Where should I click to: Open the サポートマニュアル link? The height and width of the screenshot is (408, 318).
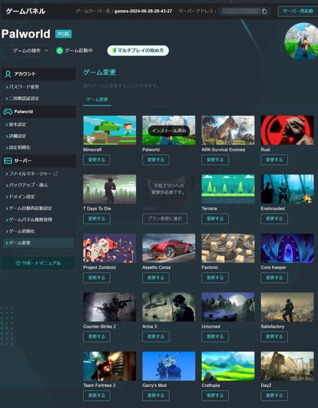(x=39, y=263)
